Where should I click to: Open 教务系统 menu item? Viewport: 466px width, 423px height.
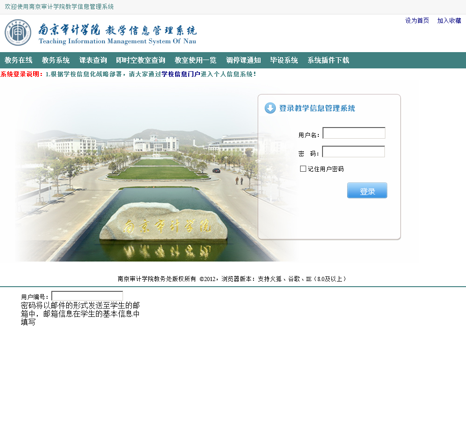click(55, 60)
